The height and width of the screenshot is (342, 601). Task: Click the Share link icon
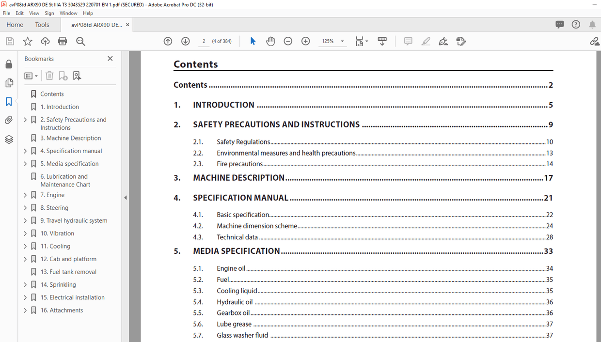tap(595, 41)
